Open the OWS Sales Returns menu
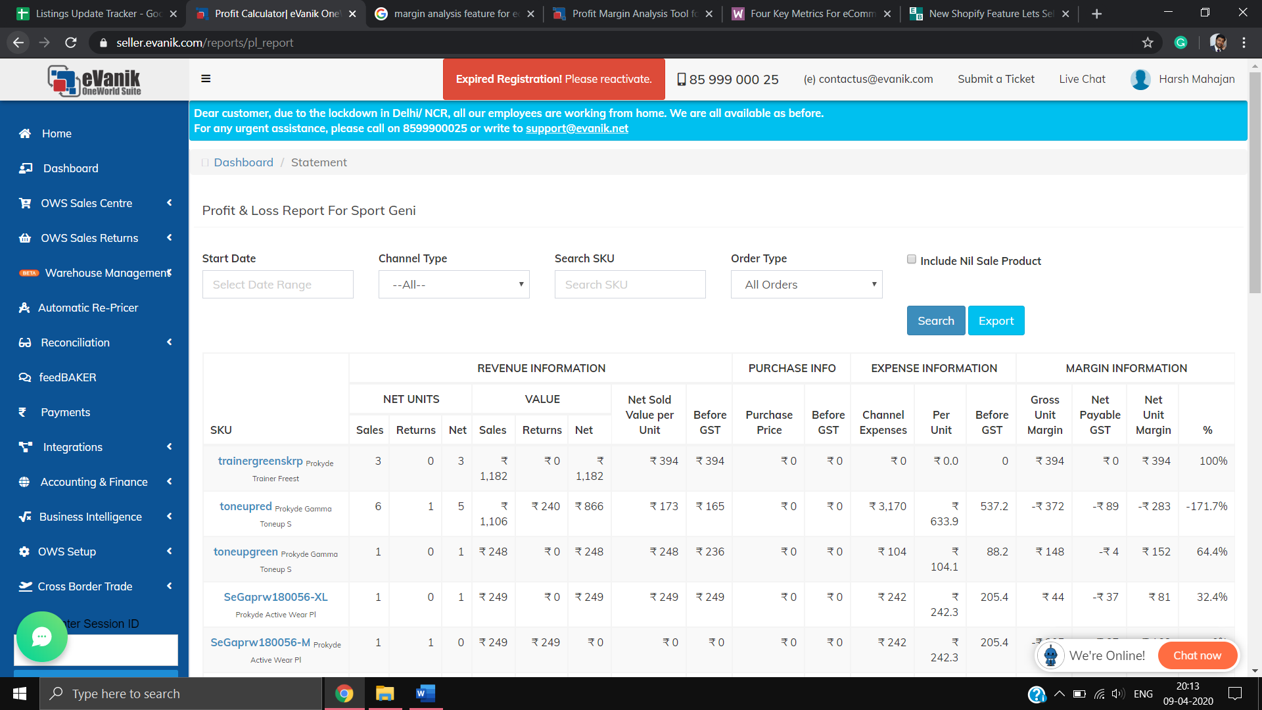The height and width of the screenshot is (710, 1262). point(90,237)
